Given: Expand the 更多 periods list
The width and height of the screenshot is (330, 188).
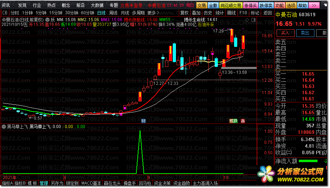Looking at the screenshot, I should tap(153, 13).
